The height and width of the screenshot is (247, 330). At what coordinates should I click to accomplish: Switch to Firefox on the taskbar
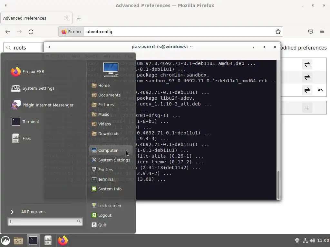(63, 241)
